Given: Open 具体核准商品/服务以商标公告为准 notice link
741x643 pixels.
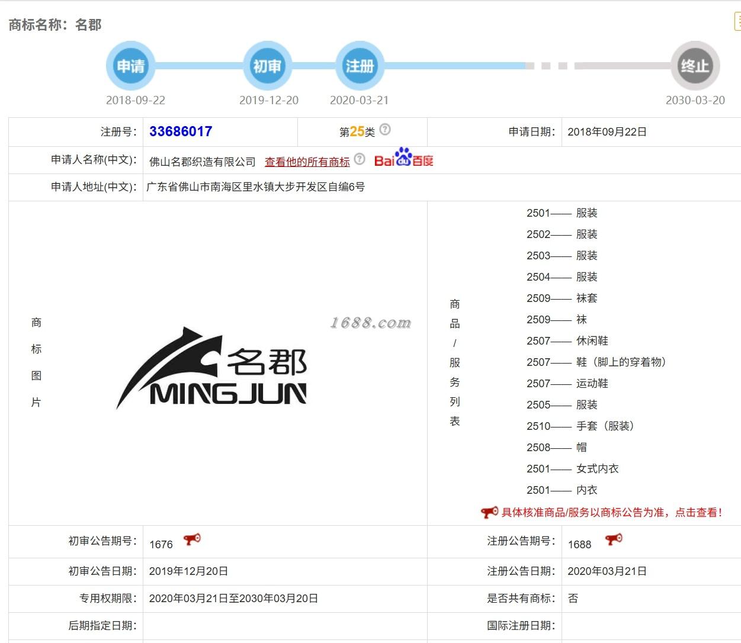Looking at the screenshot, I should [x=612, y=513].
